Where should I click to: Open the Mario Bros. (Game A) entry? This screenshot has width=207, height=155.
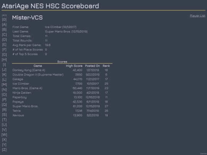pos(27,88)
